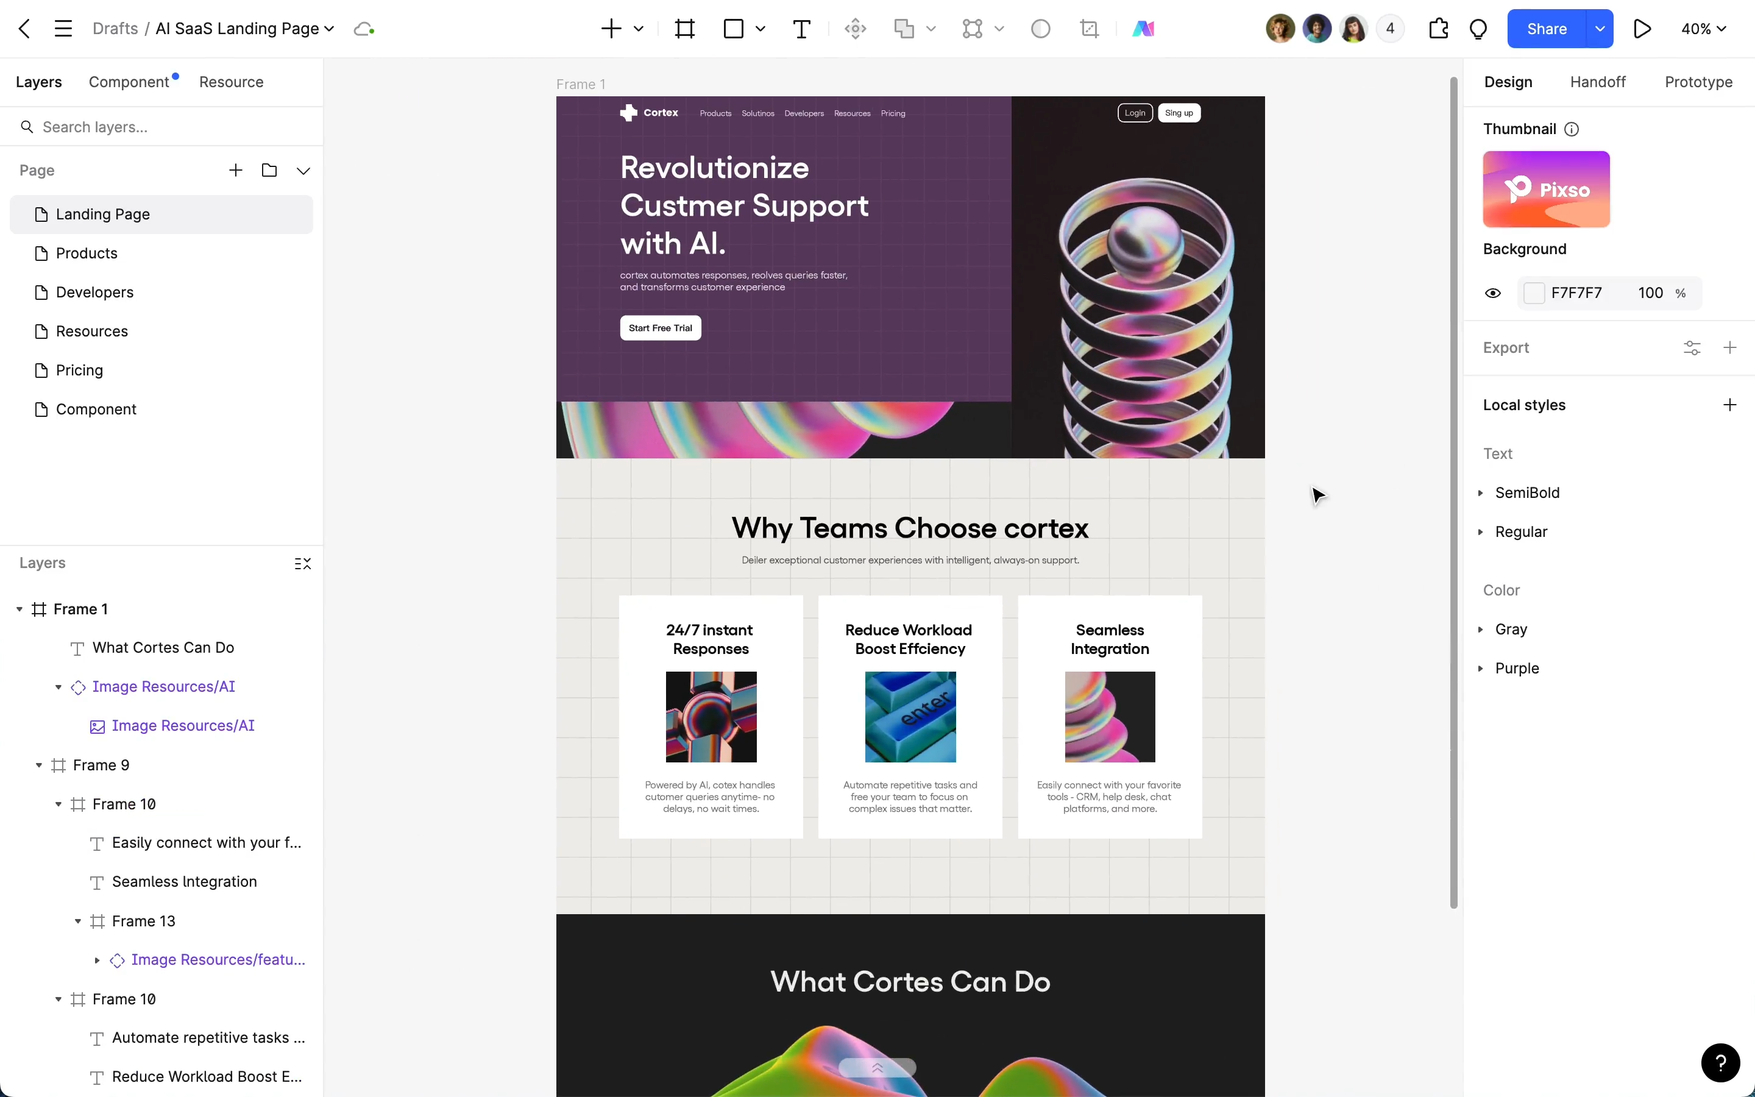Switch to the Prototype tab
The image size is (1755, 1097).
click(1698, 82)
